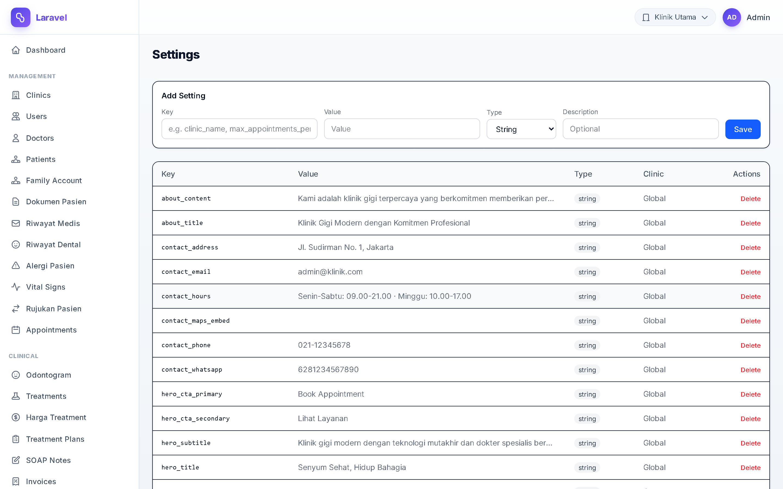Click the bookmark icon beside Klinik Utama
This screenshot has height=489, width=783.
[646, 17]
